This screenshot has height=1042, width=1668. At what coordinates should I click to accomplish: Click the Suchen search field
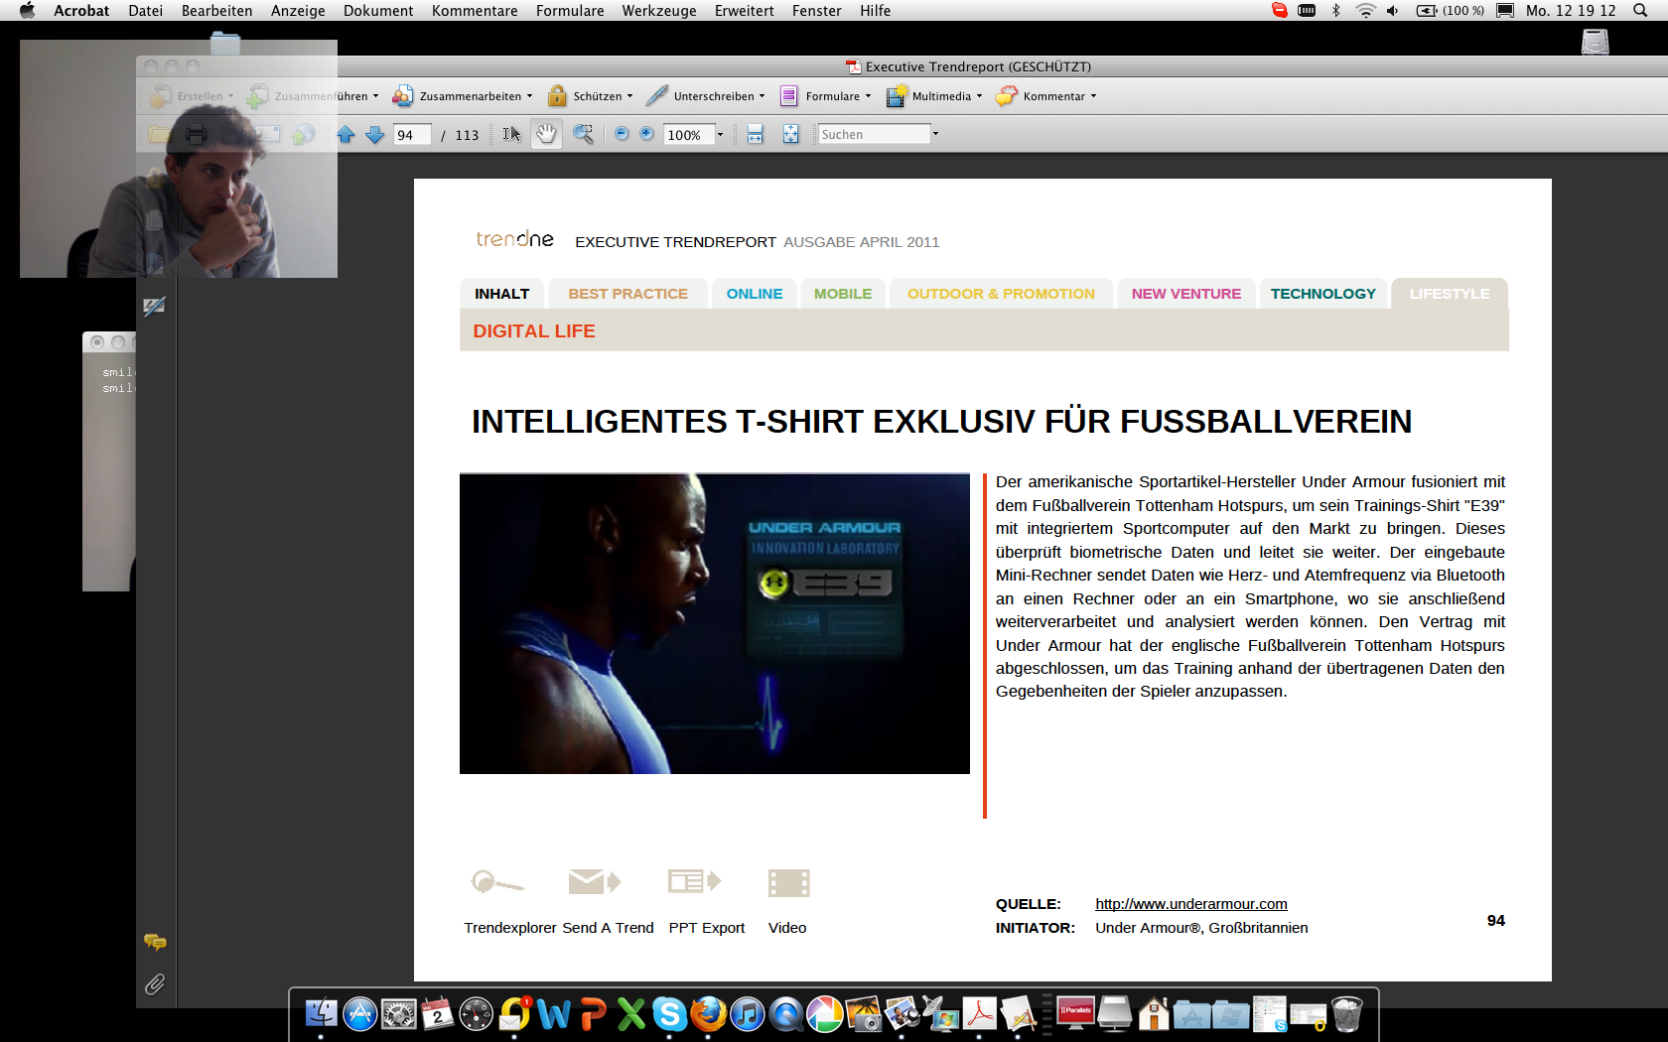pos(874,134)
